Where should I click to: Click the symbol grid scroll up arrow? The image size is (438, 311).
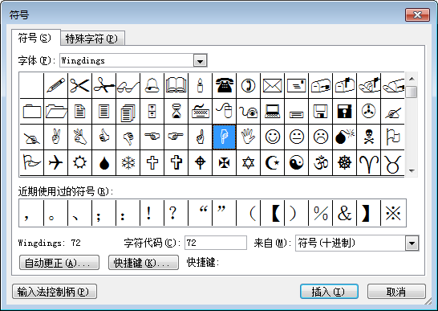[412, 80]
